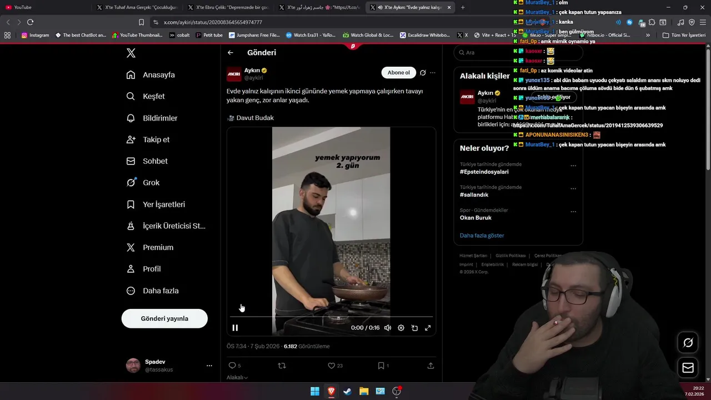Screen dimensions: 711x400
Task: Click picture-in-picture icon on video player
Action: (414, 328)
